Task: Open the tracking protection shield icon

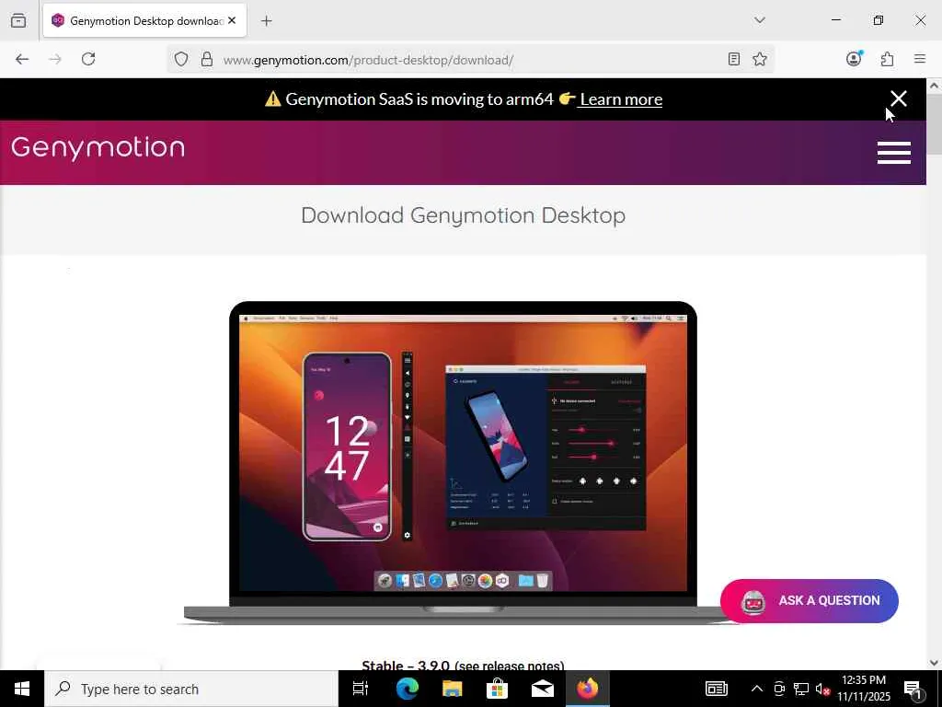Action: pos(181,59)
